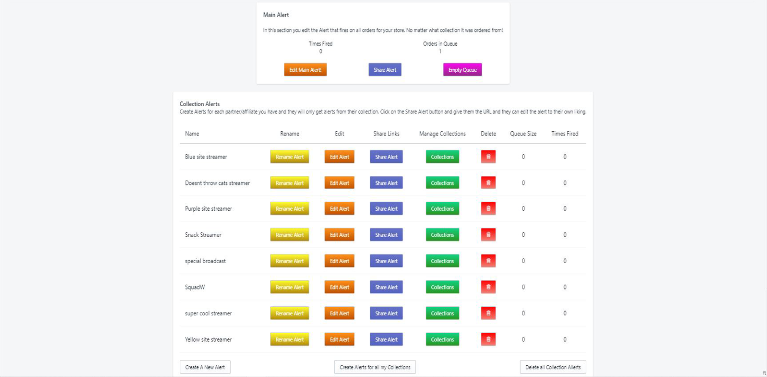The height and width of the screenshot is (377, 767).
Task: Share the special broadcast alert
Action: pyautogui.click(x=386, y=261)
